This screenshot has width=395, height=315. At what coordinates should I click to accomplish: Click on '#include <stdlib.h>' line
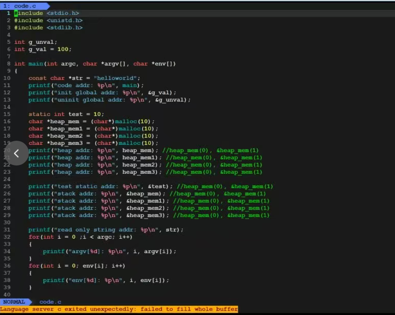[x=48, y=27]
